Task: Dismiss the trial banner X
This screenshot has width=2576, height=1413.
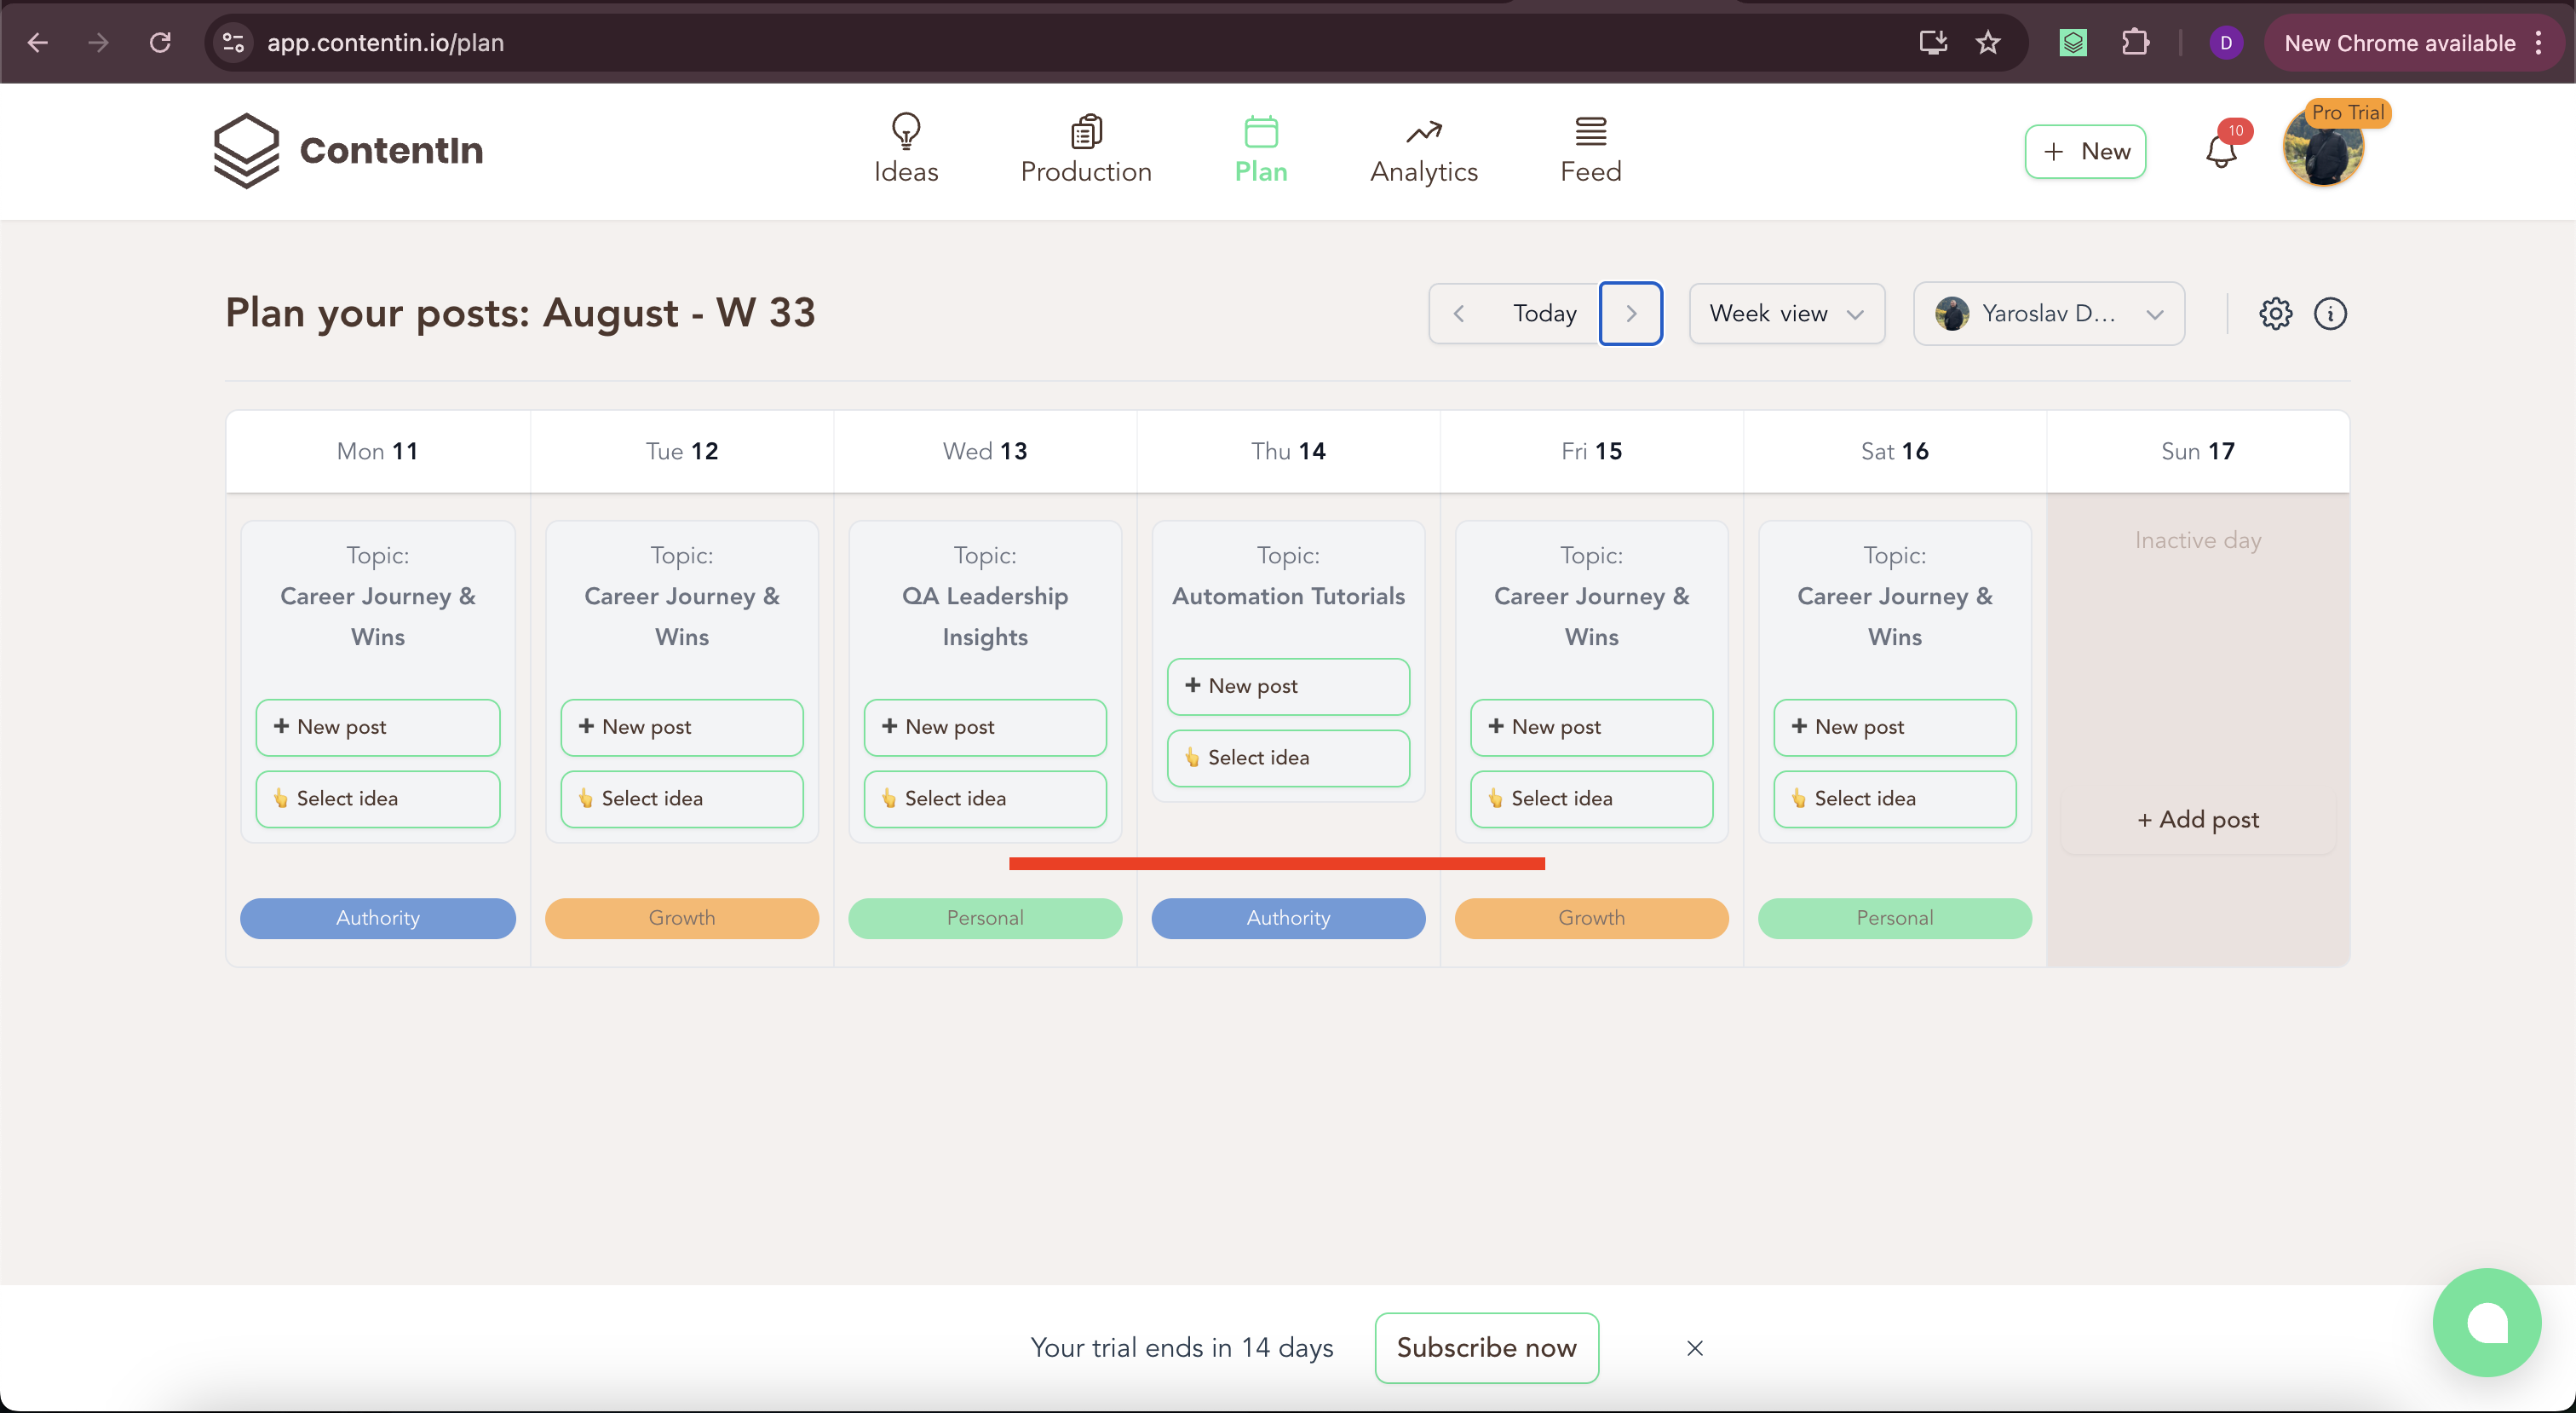Action: tap(1694, 1348)
